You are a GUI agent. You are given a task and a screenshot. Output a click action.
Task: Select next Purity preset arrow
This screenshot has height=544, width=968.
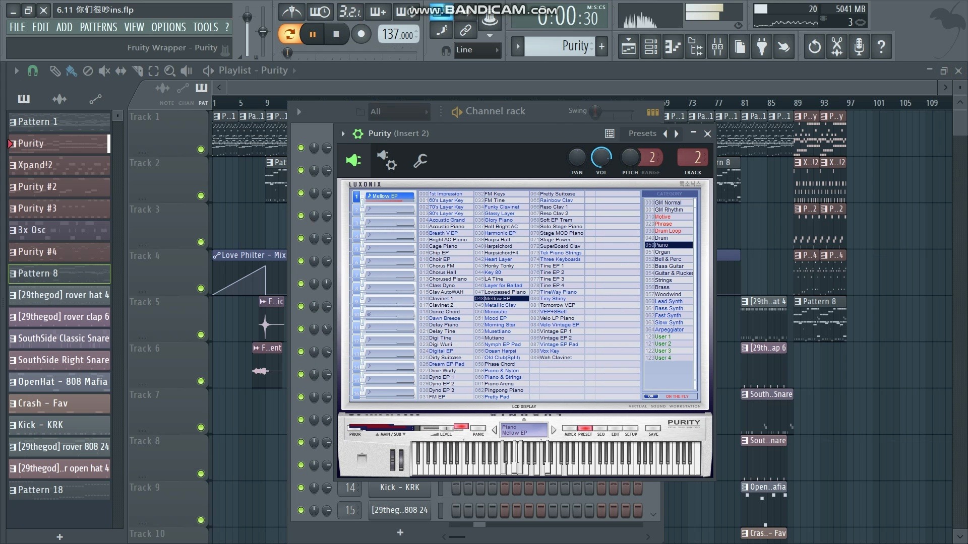[x=677, y=133]
